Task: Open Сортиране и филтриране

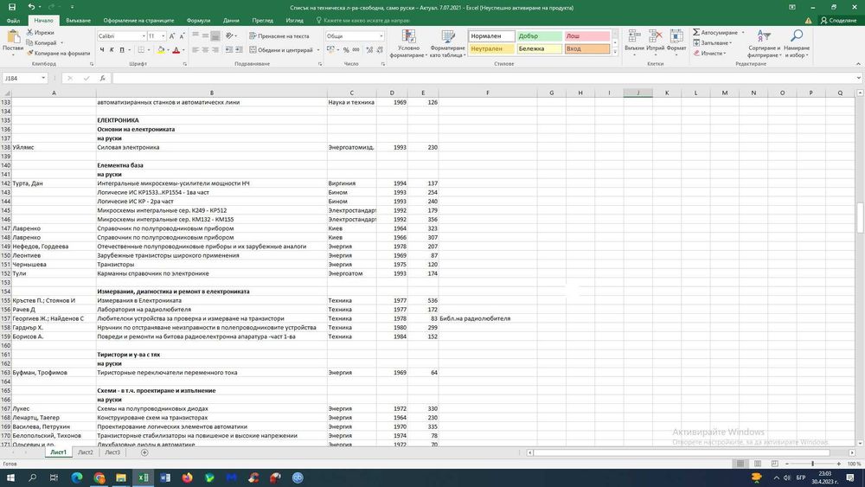Action: click(764, 43)
